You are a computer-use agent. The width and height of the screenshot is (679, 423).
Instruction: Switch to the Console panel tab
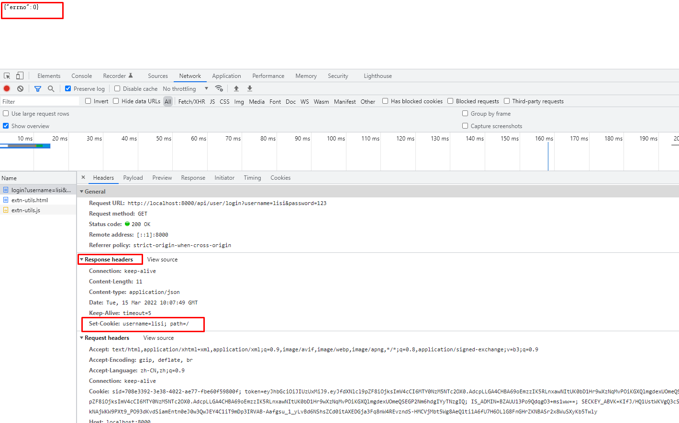[82, 76]
